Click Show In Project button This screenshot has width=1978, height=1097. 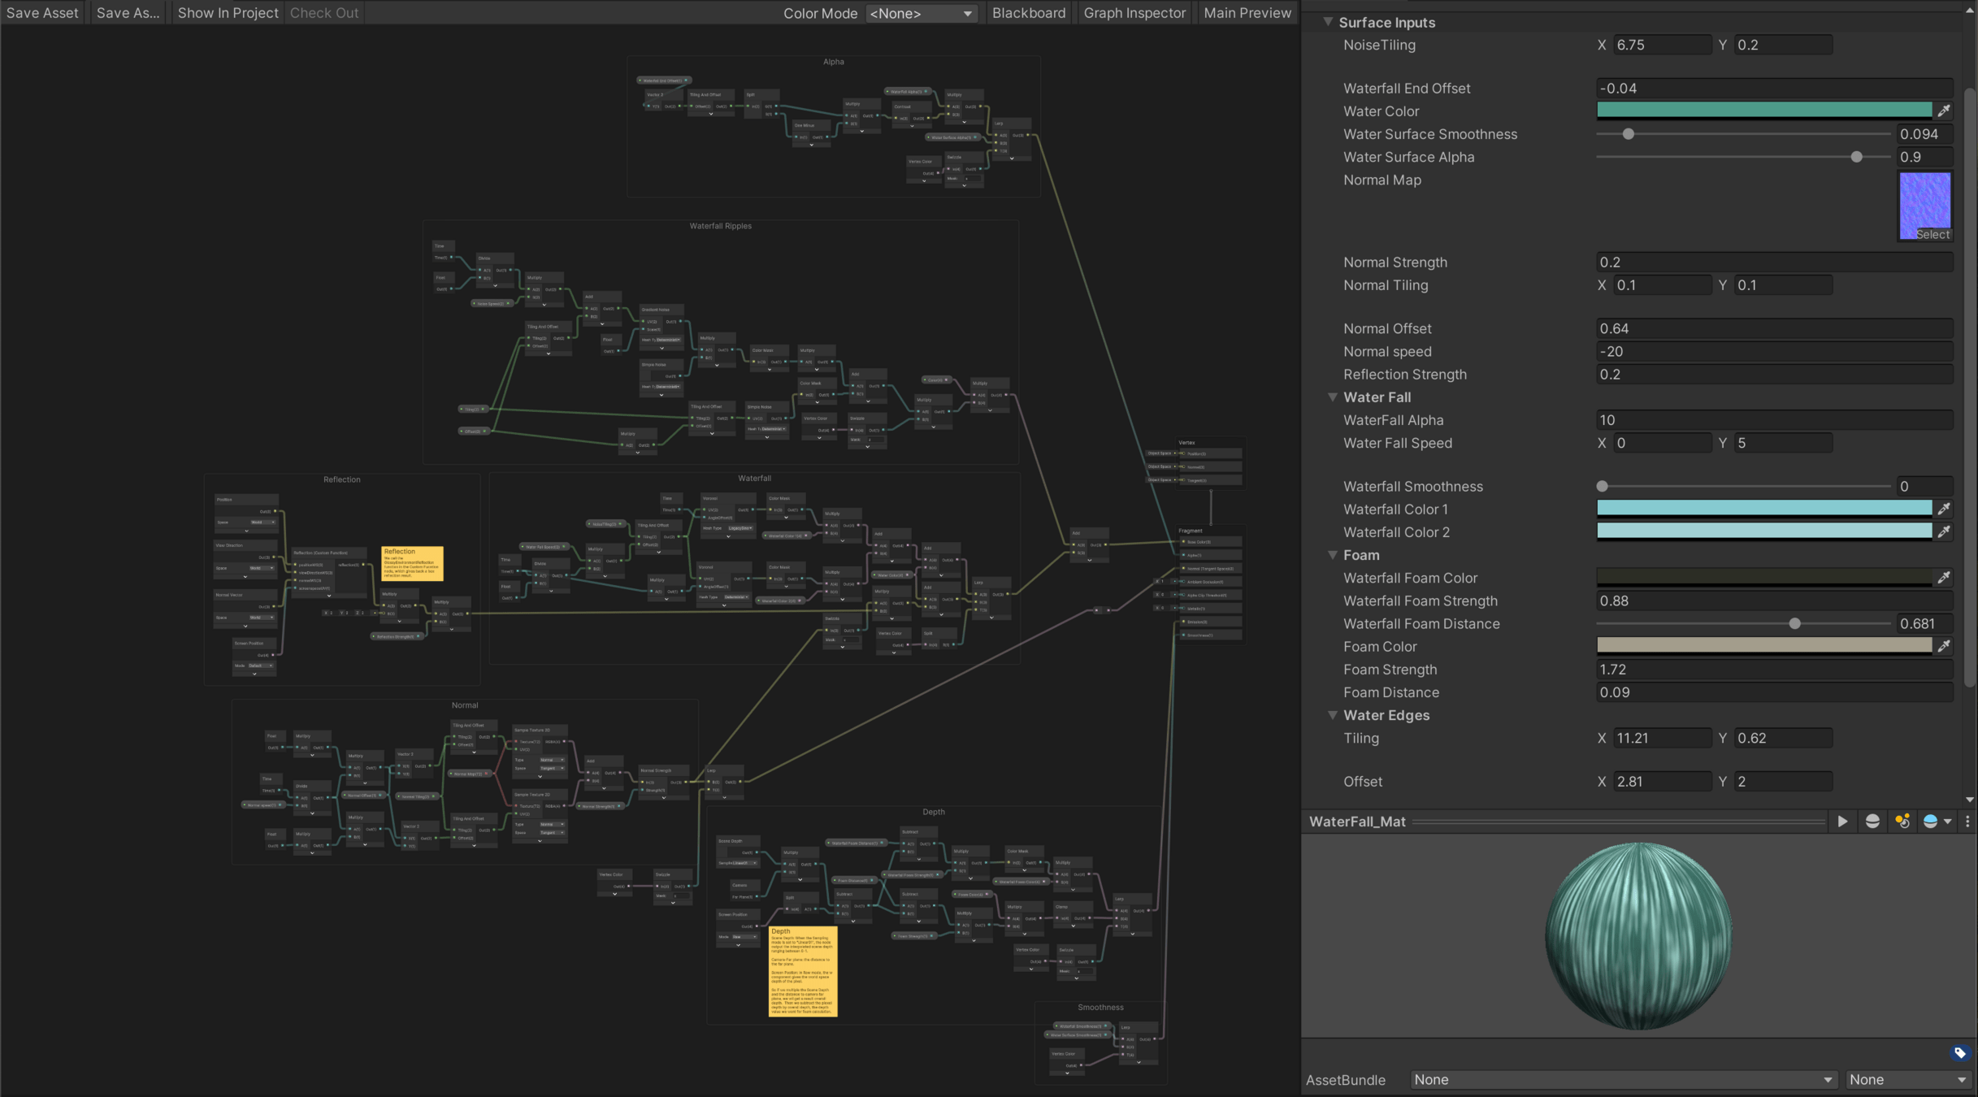point(228,13)
